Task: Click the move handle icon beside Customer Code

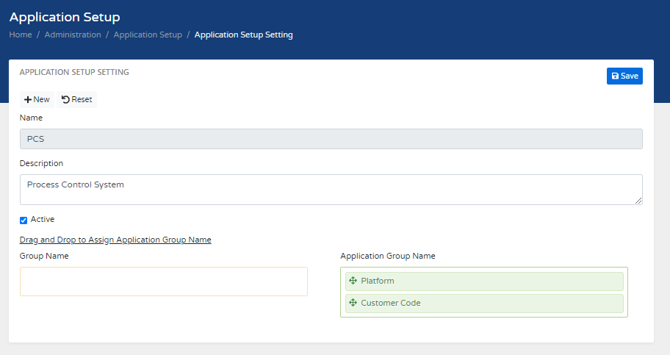Action: 353,303
